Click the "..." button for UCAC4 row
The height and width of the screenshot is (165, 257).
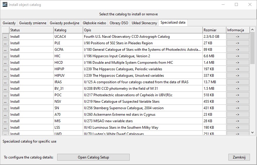pos(5,37)
